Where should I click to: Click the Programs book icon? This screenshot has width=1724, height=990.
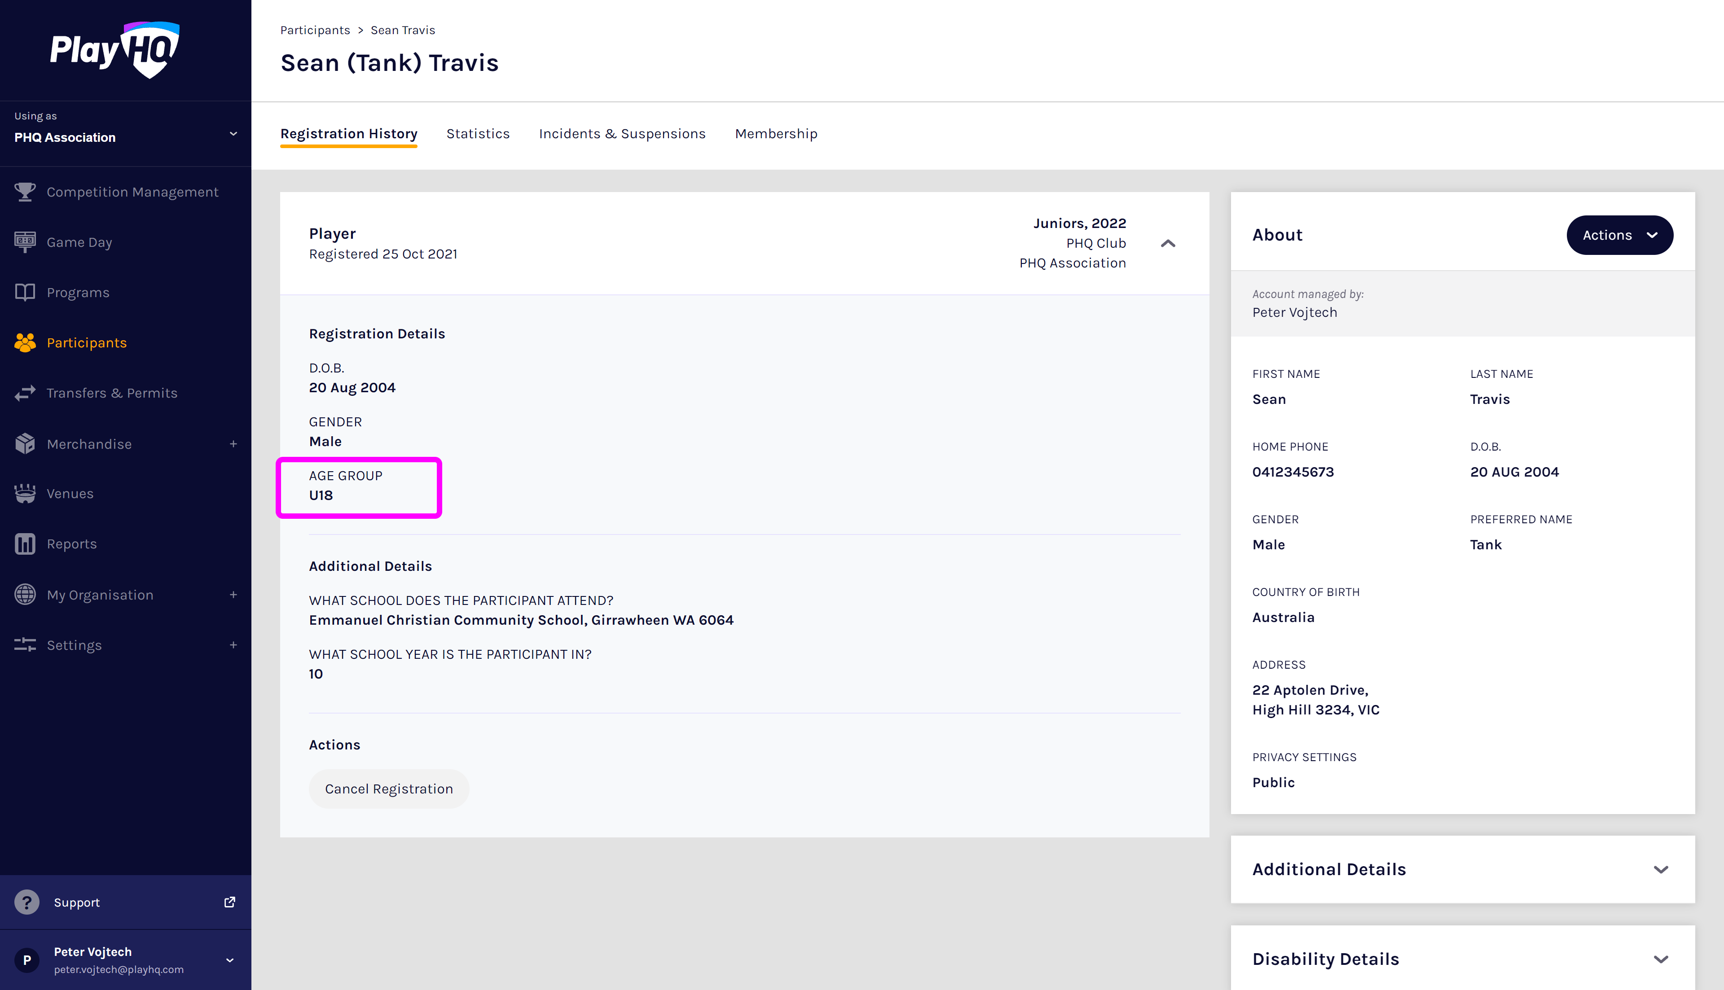tap(25, 292)
